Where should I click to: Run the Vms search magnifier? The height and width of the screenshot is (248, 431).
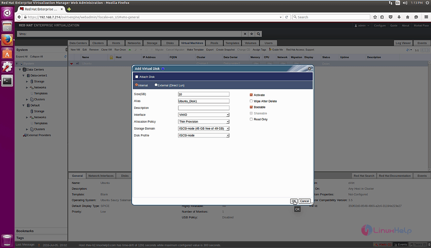pyautogui.click(x=258, y=34)
